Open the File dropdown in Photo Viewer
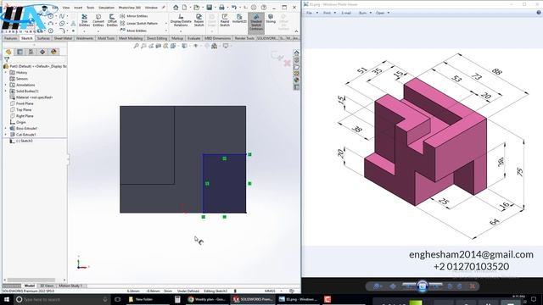Viewport: 543px width, 305px height. pyautogui.click(x=311, y=13)
